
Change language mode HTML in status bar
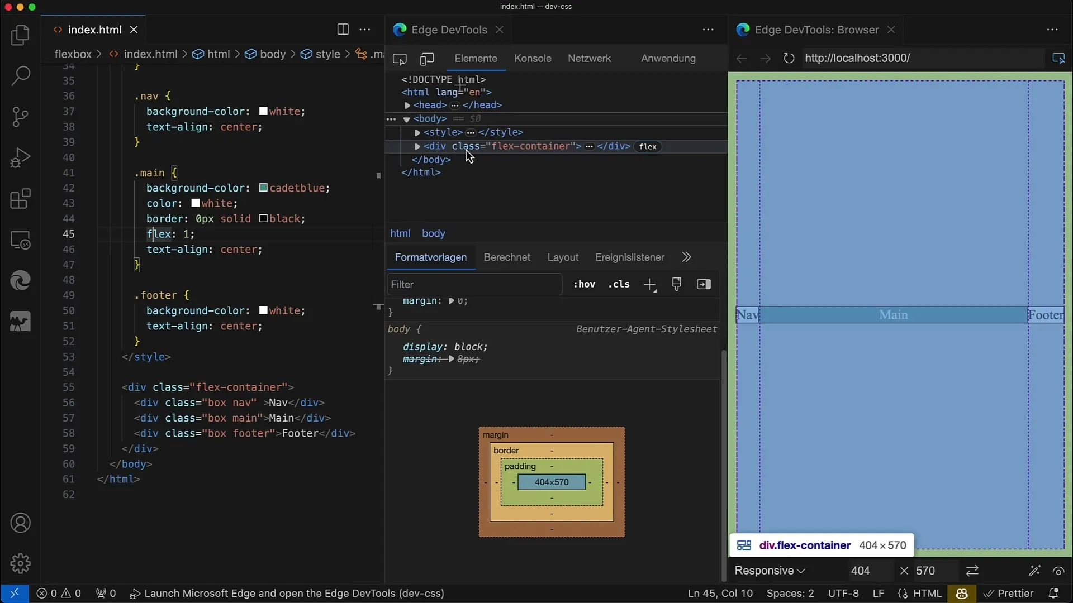click(928, 594)
